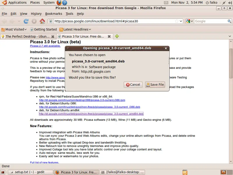Expand the URL bar history dropdown

tap(181, 21)
